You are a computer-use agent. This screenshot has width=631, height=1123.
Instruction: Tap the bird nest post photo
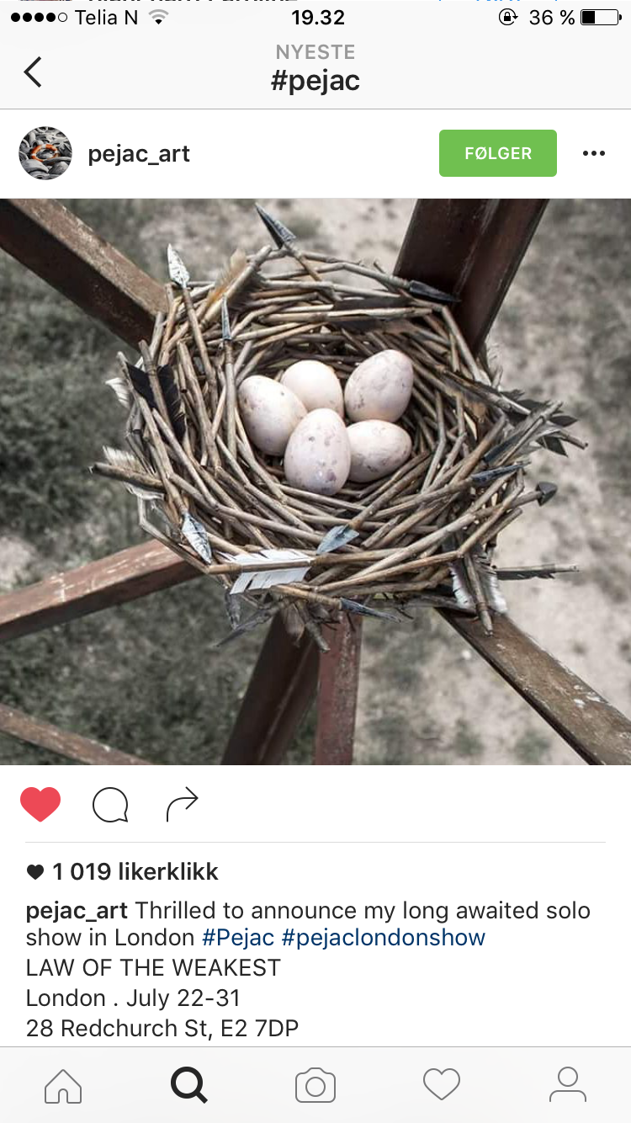click(x=315, y=482)
